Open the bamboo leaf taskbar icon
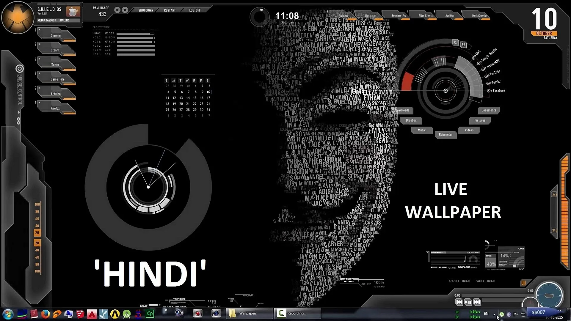 pyautogui.click(x=103, y=314)
